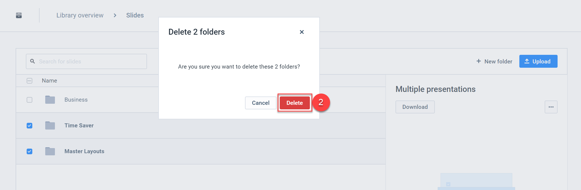581x190 pixels.
Task: Navigate to Library overview breadcrumb
Action: click(80, 15)
